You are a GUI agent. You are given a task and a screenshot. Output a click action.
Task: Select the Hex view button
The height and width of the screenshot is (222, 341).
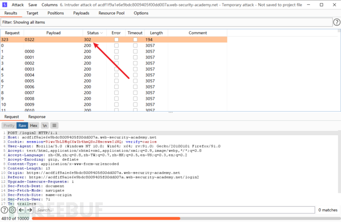(x=34, y=125)
